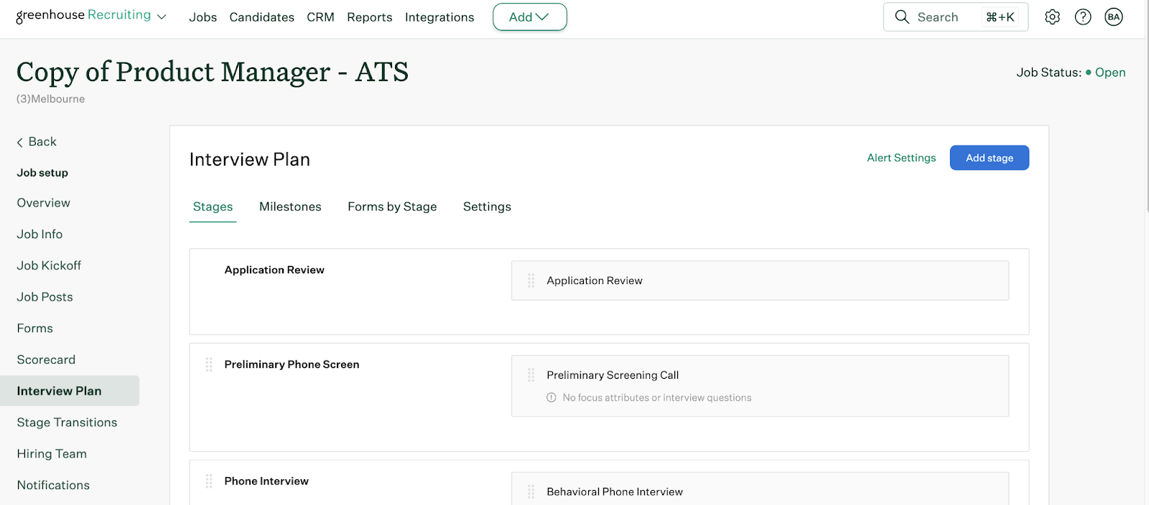Expand the Greenhouse Recruiting product switcher
The height and width of the screenshot is (505, 1149).
162,17
